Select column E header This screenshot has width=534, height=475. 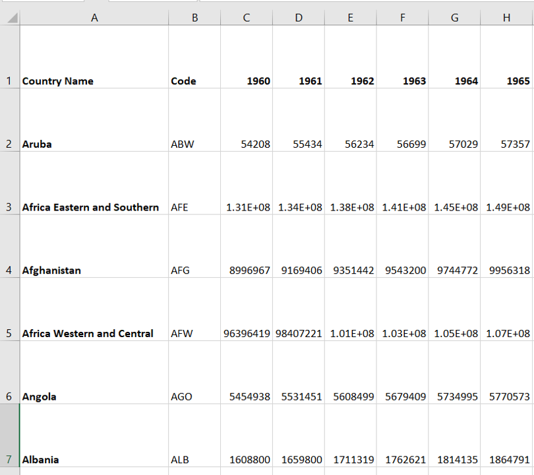click(x=351, y=18)
